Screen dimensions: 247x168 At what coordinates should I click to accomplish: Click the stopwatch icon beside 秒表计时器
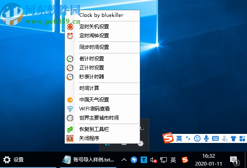70,77
